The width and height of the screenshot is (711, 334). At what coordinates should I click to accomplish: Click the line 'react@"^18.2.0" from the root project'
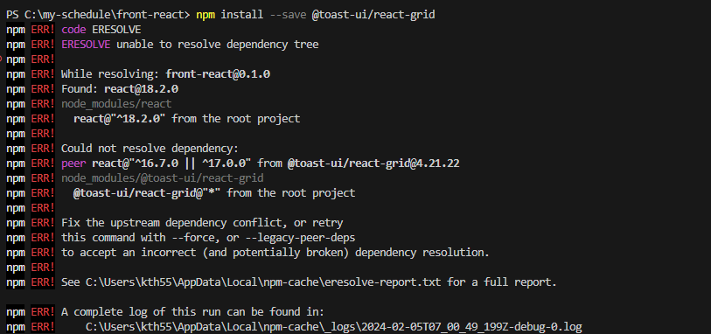(187, 119)
